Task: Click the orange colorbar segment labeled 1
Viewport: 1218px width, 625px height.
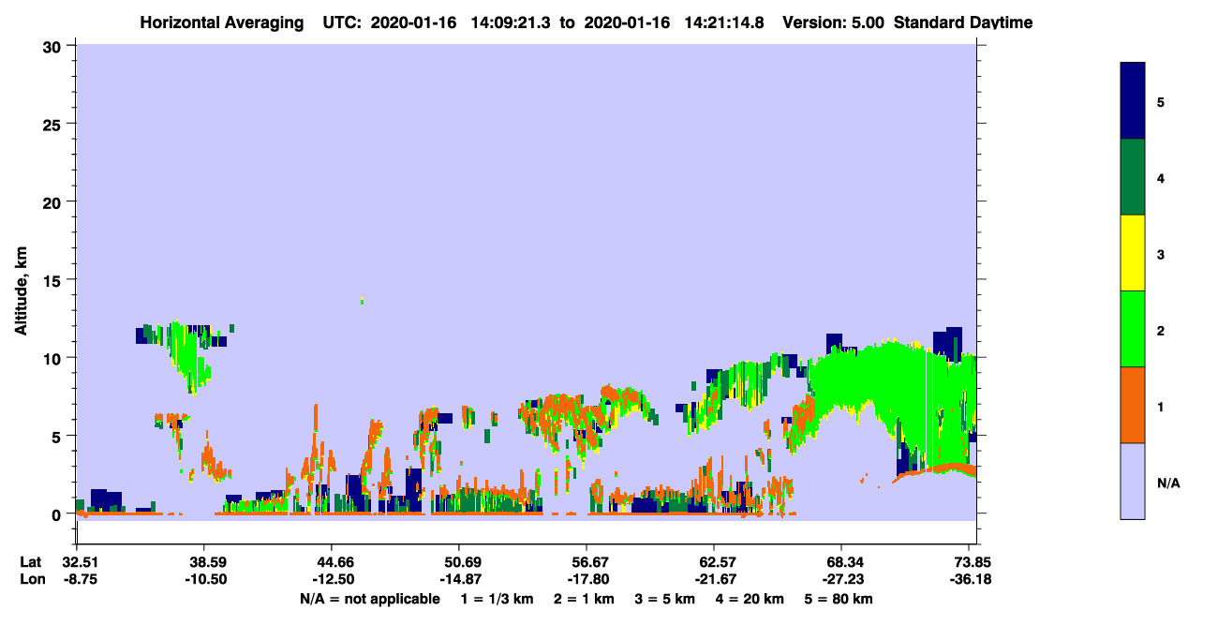Action: click(x=1133, y=405)
